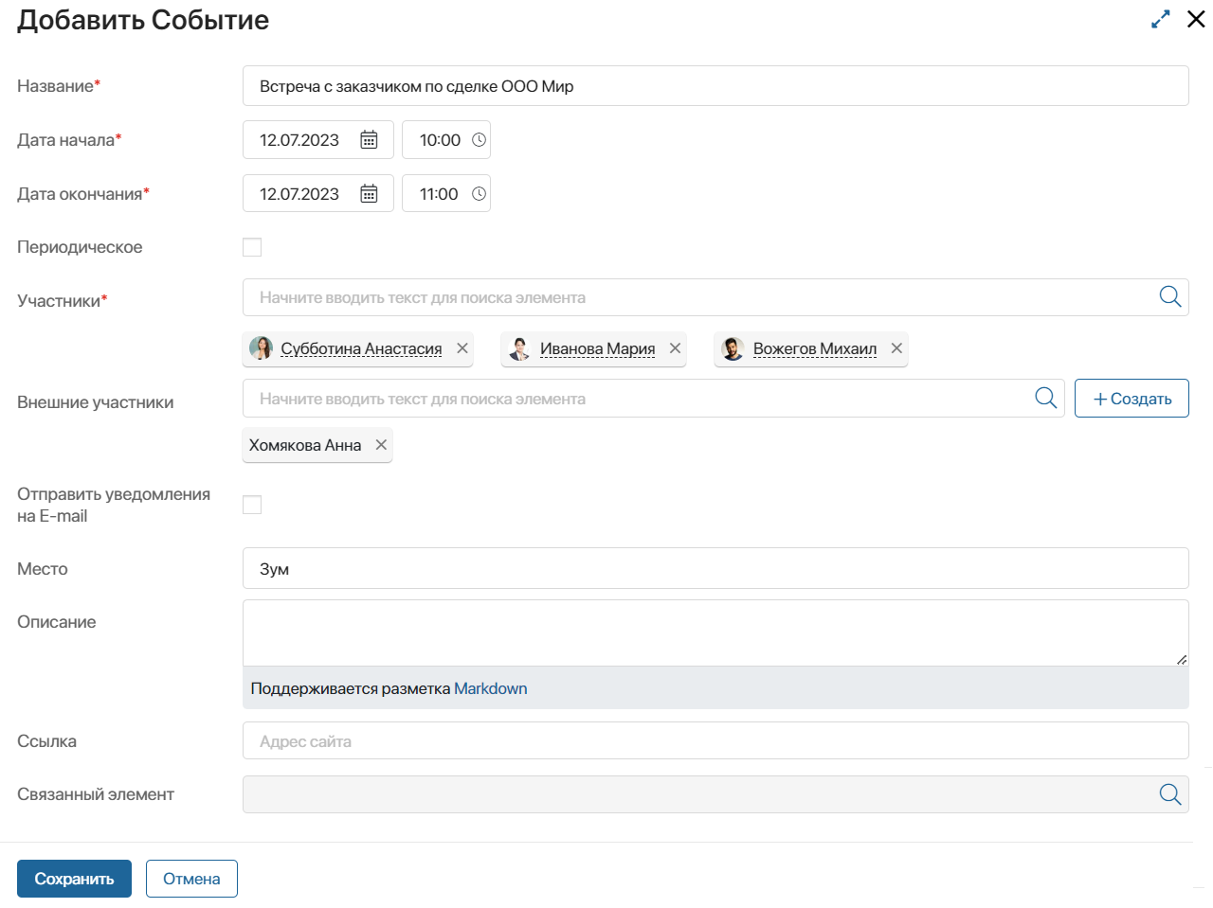Open calendar picker for end date
This screenshot has height=908, width=1213.
pos(369,194)
